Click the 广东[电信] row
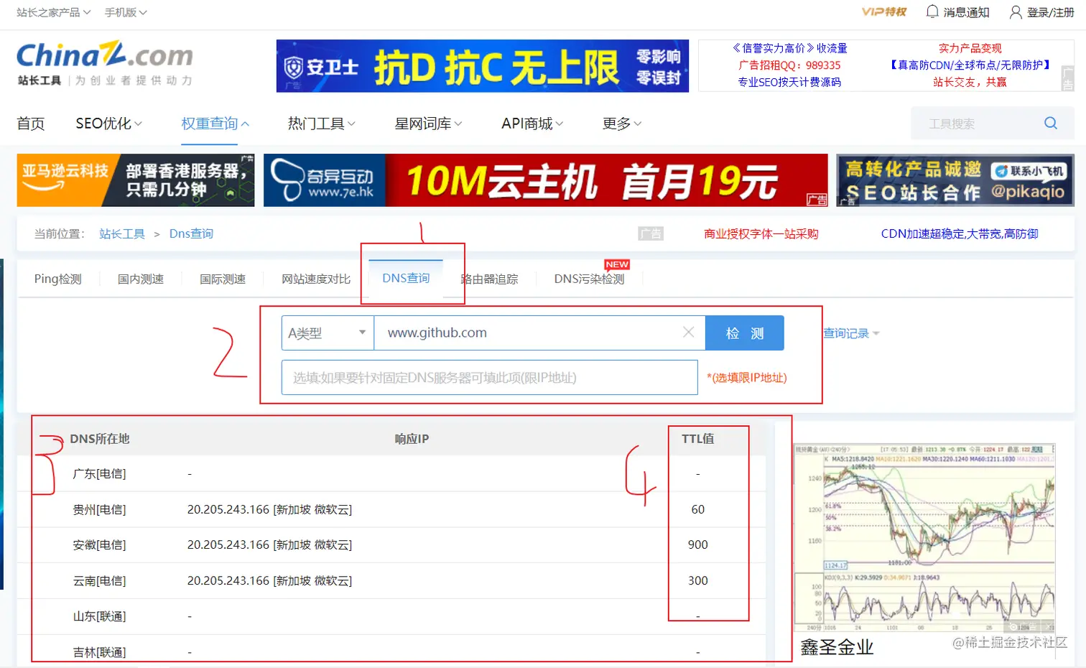Image resolution: width=1086 pixels, height=668 pixels. pyautogui.click(x=391, y=473)
